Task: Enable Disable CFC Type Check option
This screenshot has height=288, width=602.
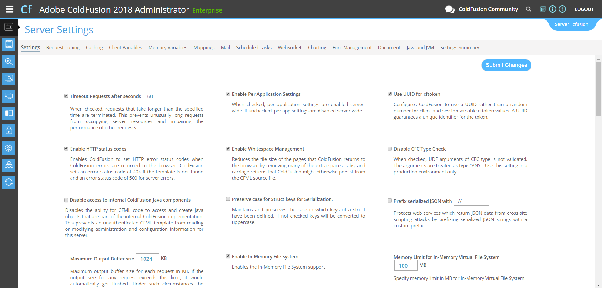Action: coord(390,149)
